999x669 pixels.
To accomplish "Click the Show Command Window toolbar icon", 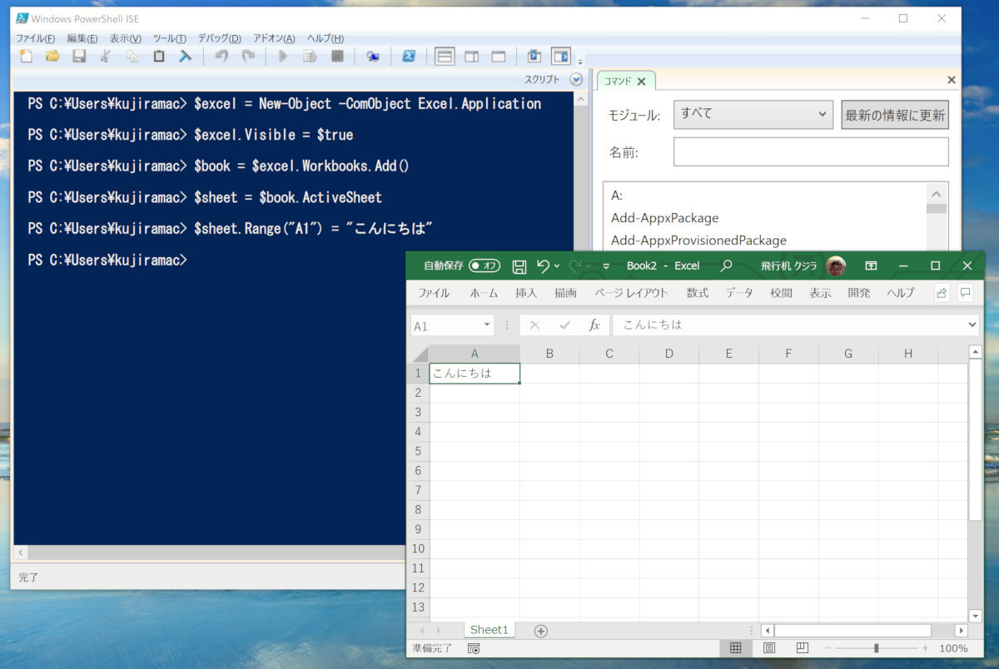I will tap(534, 57).
